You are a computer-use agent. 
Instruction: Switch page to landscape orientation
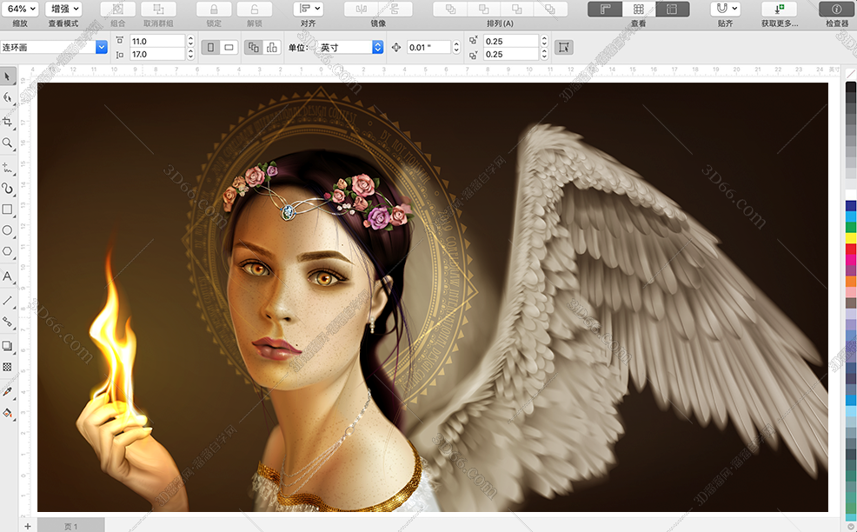pos(229,48)
